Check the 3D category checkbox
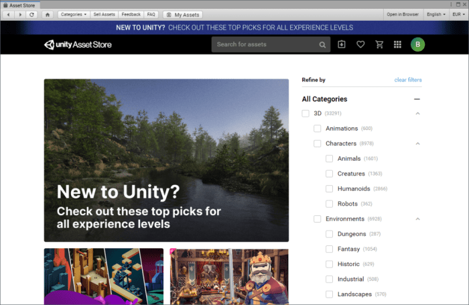 coord(306,113)
